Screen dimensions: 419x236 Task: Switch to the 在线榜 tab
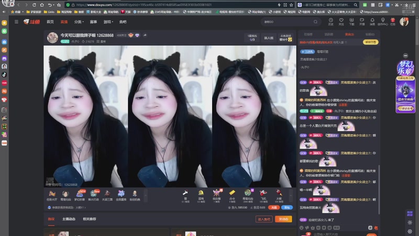click(x=308, y=34)
